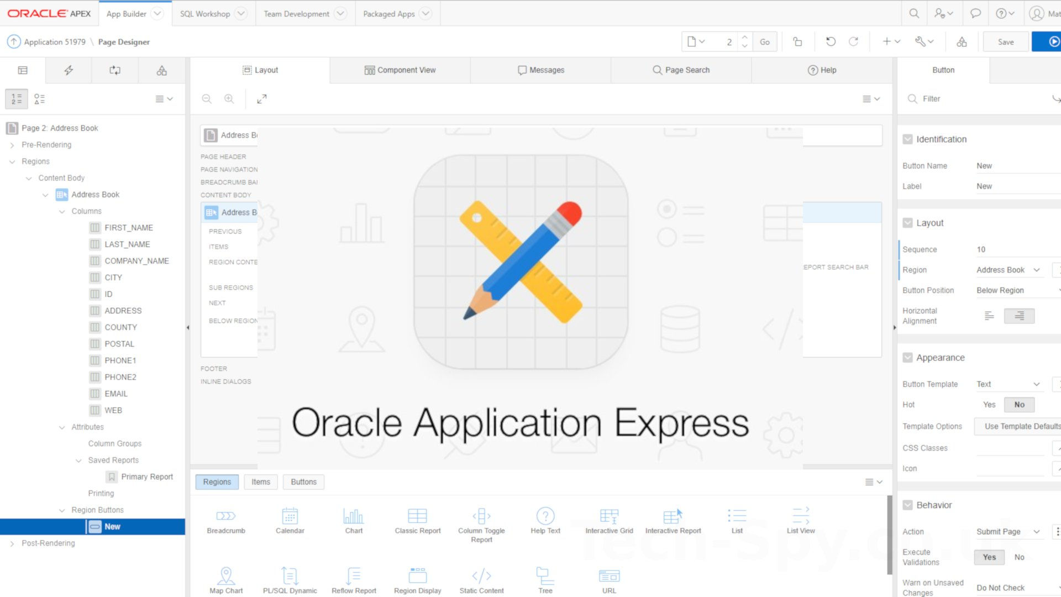This screenshot has height=597, width=1061.
Task: Choose right horizontal alignment
Action: (1019, 316)
